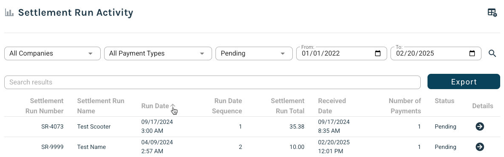Viewport: 504px width, 157px height.
Task: Click the Export button
Action: pos(464,81)
